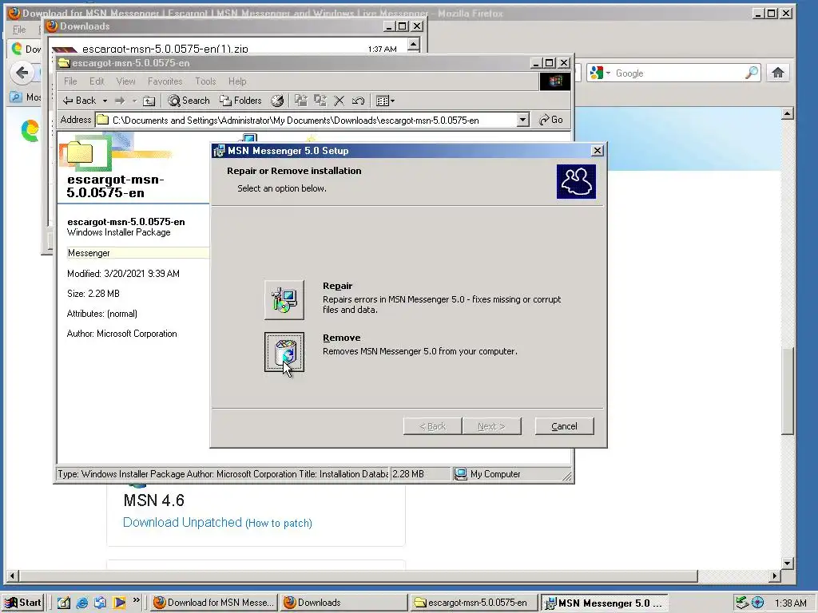Viewport: 818px width, 613px height.
Task: Expand the quick launch overflow chevron
Action: [136, 600]
